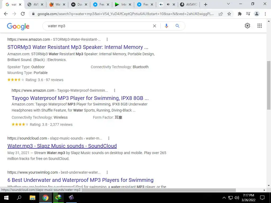
Task: Open Water.mp3 - Slapz Music sounds link
Action: (62, 146)
